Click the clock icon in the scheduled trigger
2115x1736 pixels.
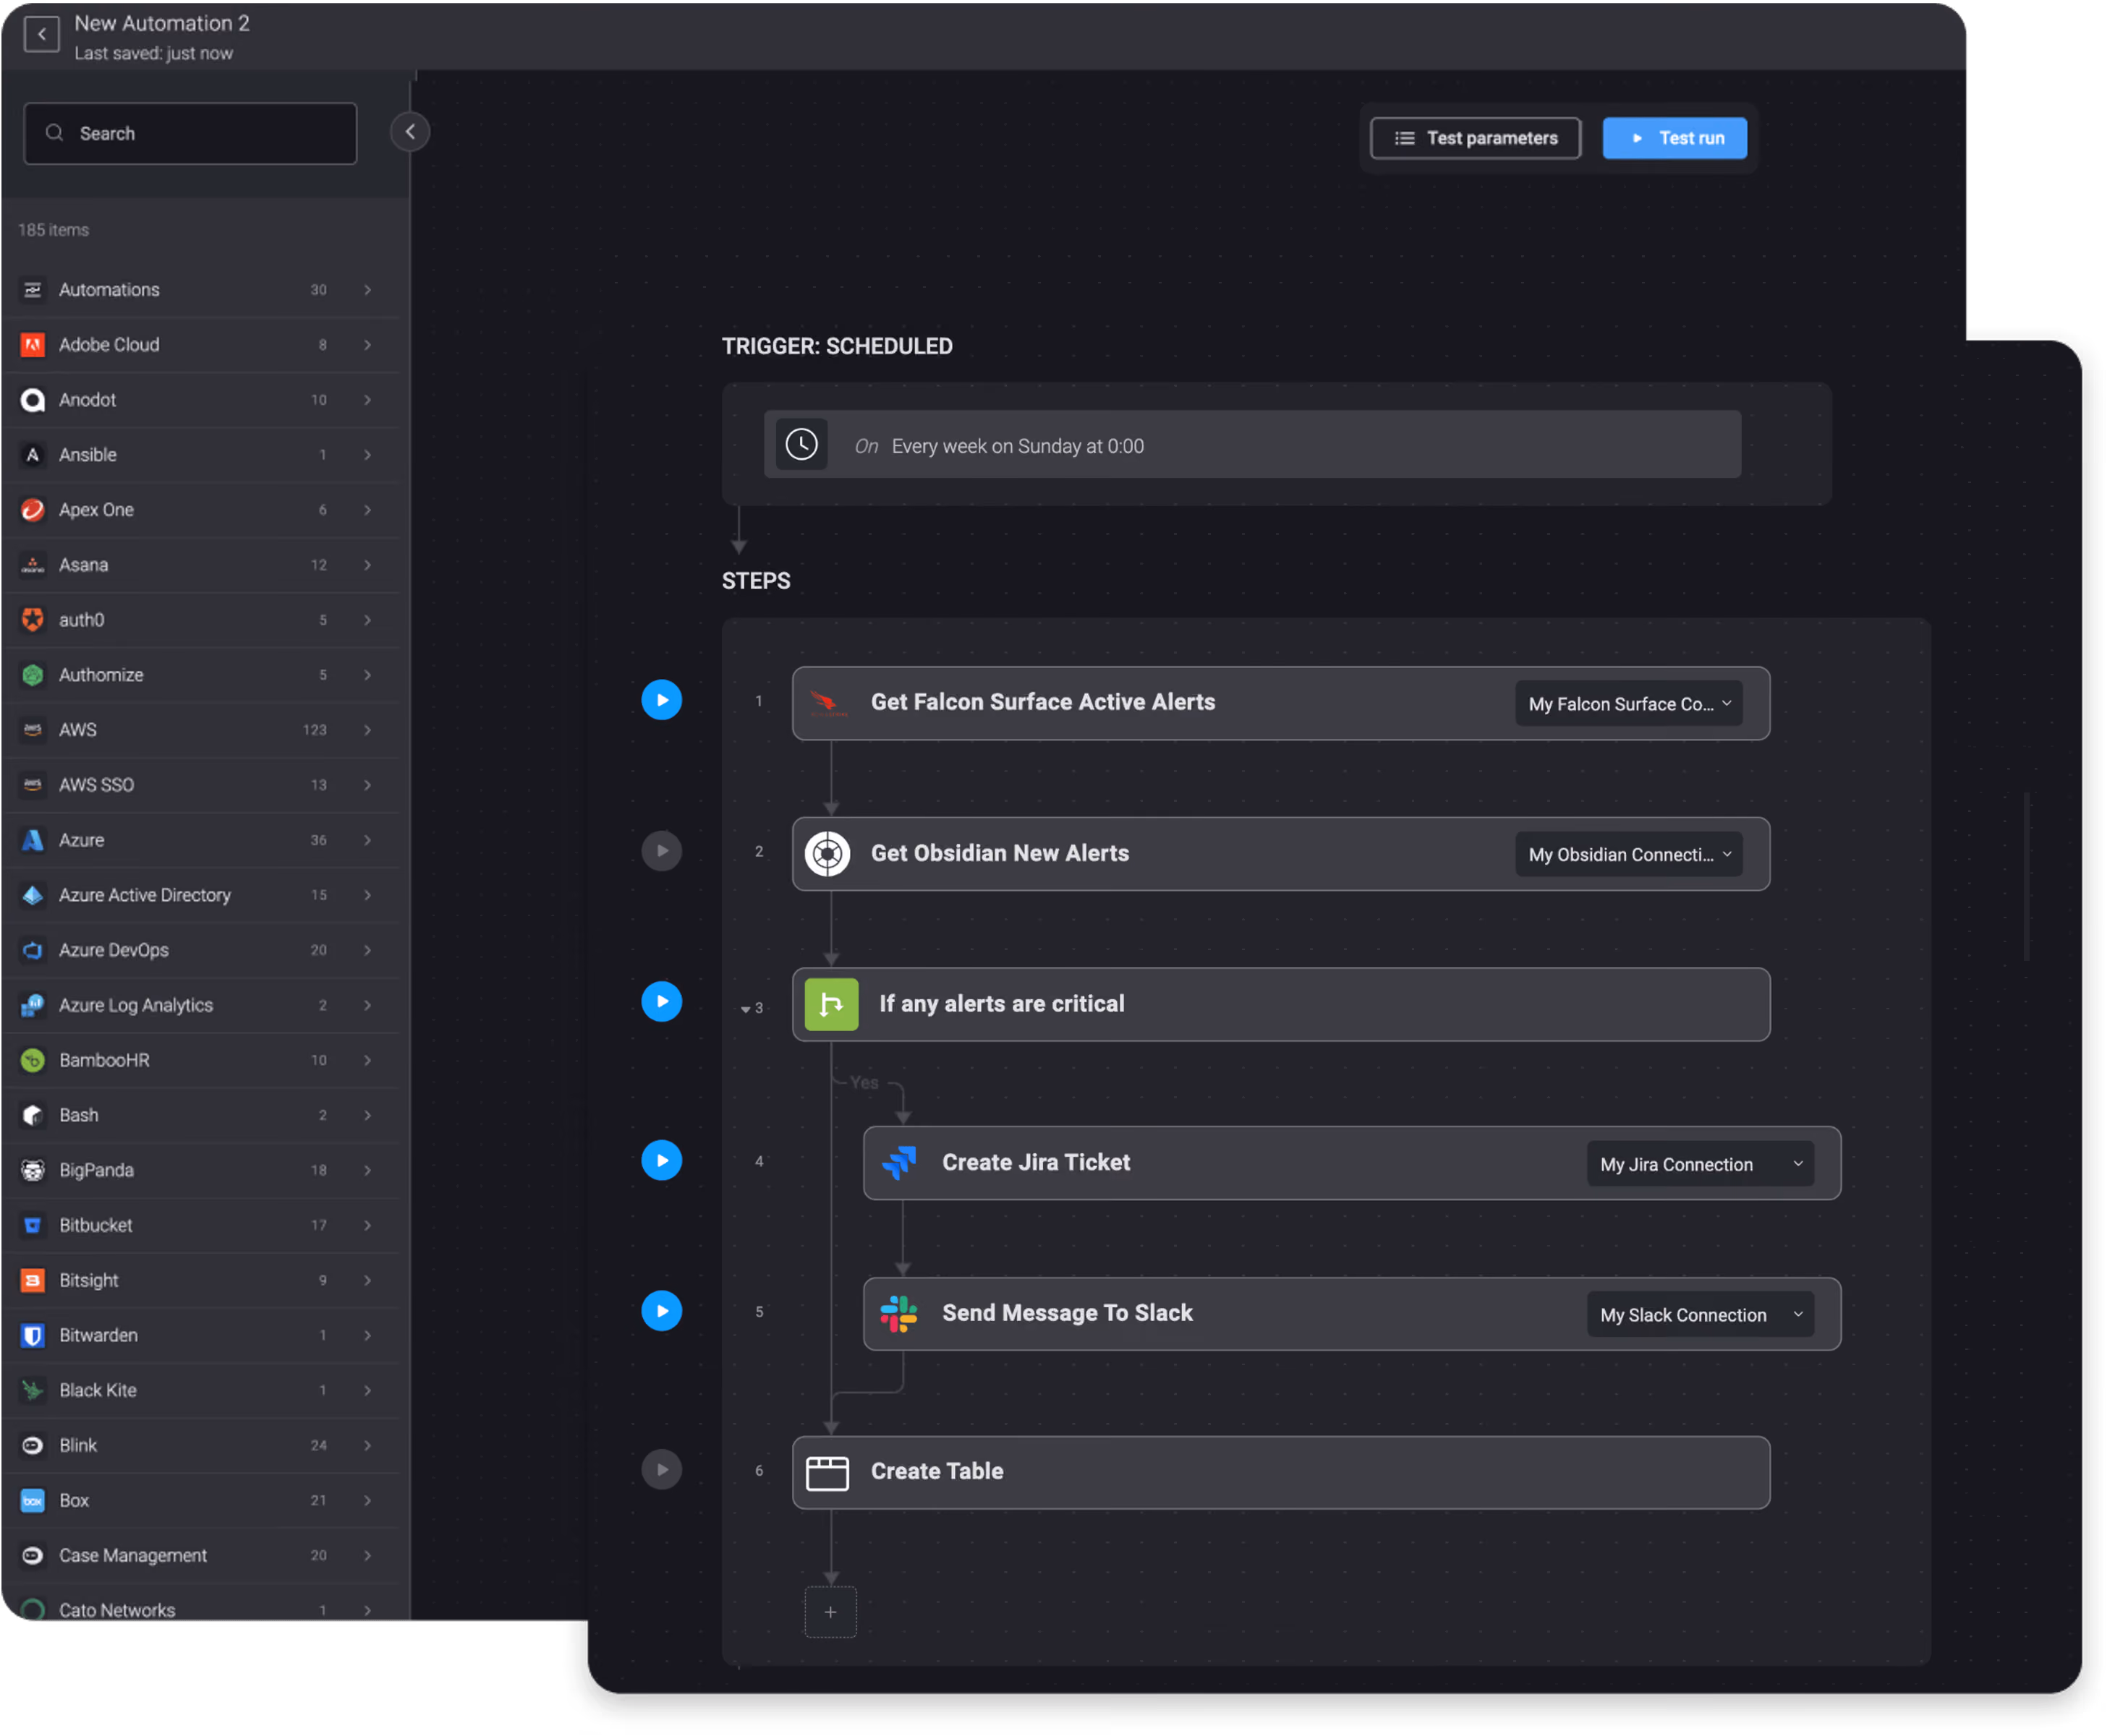tap(801, 445)
